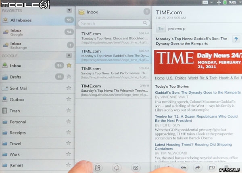Open Monday's Top News: Gaddafi's Son email

click(114, 55)
